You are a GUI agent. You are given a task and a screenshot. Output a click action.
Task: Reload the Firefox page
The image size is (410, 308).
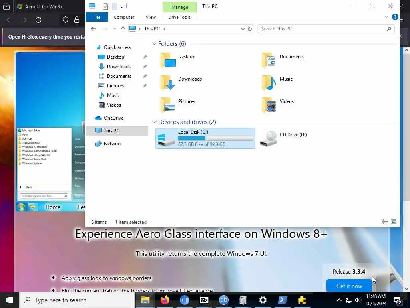pos(38,20)
